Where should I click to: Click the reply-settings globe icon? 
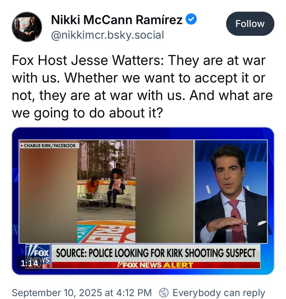(x=163, y=293)
